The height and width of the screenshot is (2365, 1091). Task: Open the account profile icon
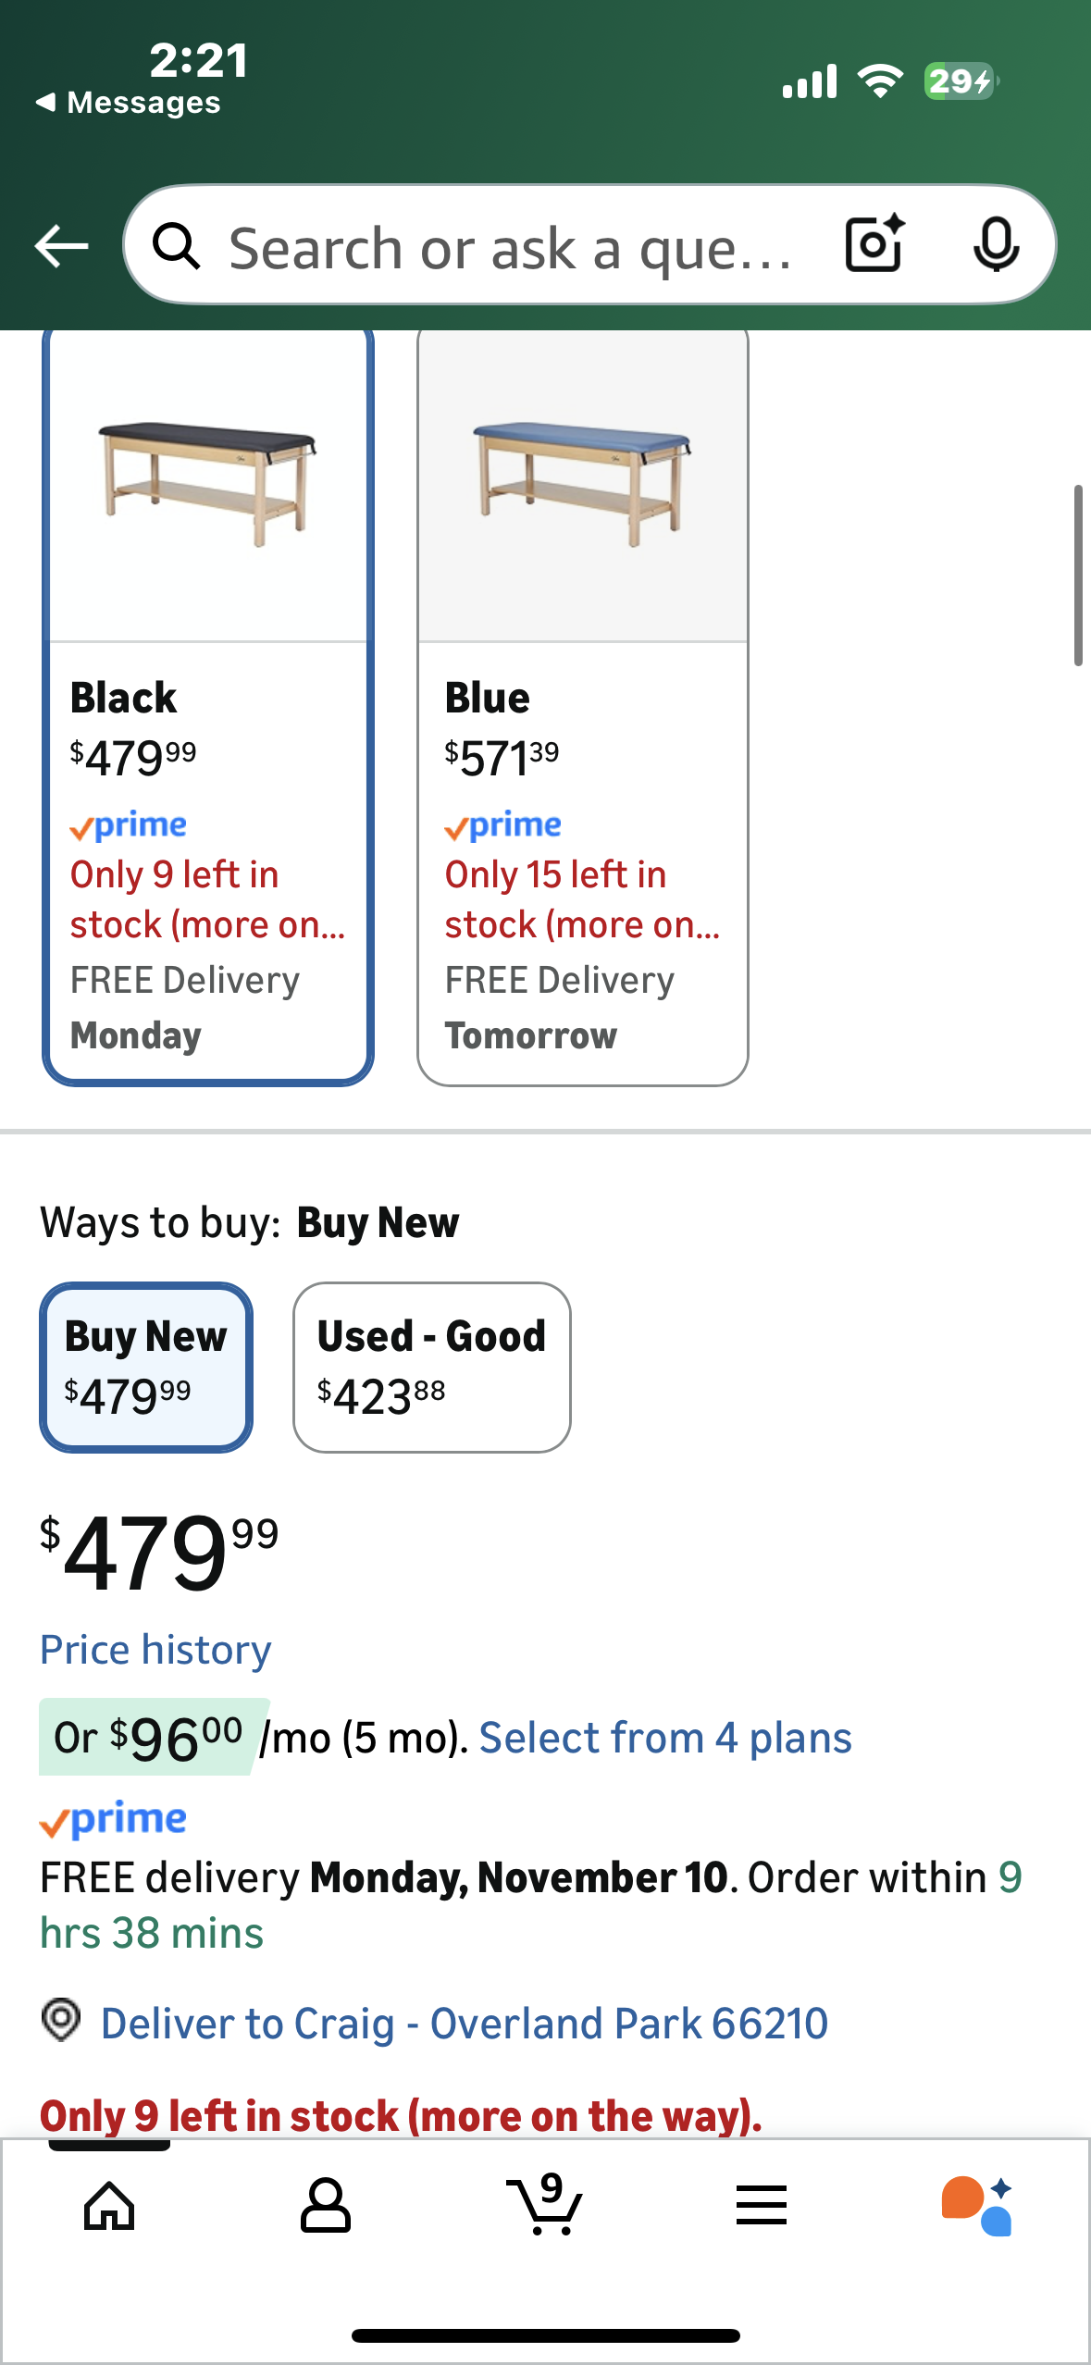click(x=326, y=2207)
